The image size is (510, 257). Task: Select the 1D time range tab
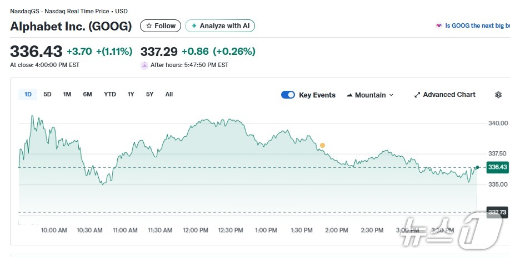[x=28, y=94]
